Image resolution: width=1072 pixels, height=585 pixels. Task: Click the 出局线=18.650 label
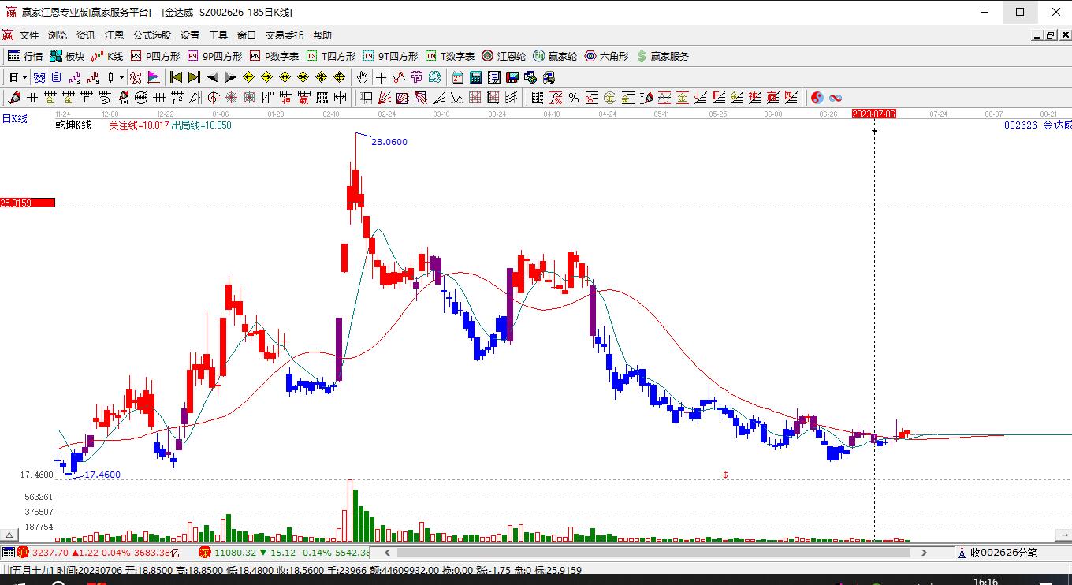[202, 125]
